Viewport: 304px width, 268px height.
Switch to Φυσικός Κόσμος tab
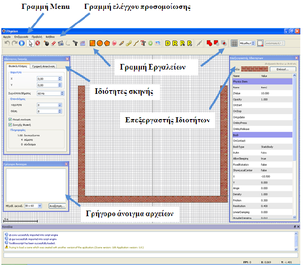18,66
